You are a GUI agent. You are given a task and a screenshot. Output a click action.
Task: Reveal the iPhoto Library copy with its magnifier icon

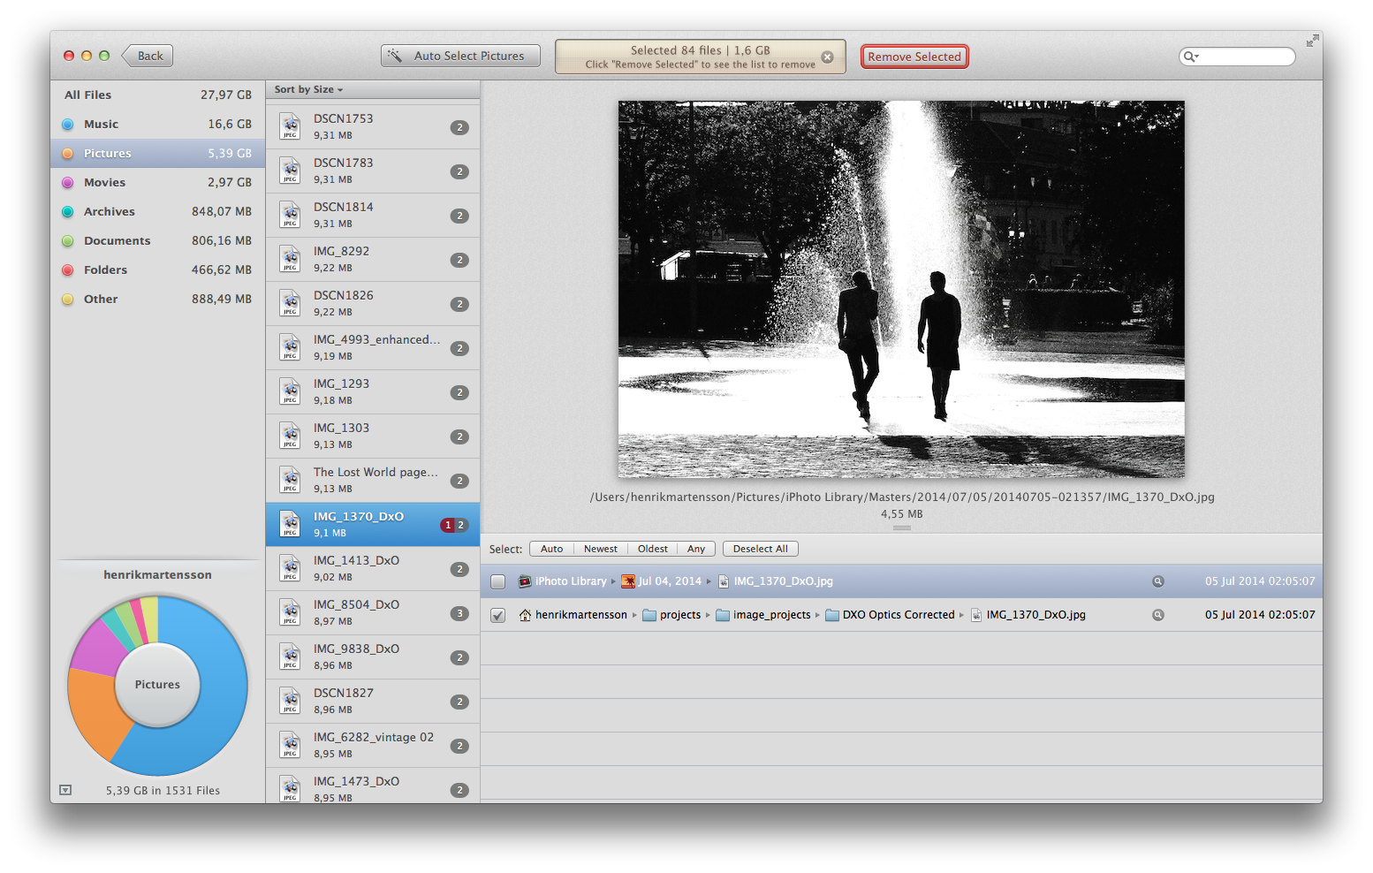coord(1157,581)
